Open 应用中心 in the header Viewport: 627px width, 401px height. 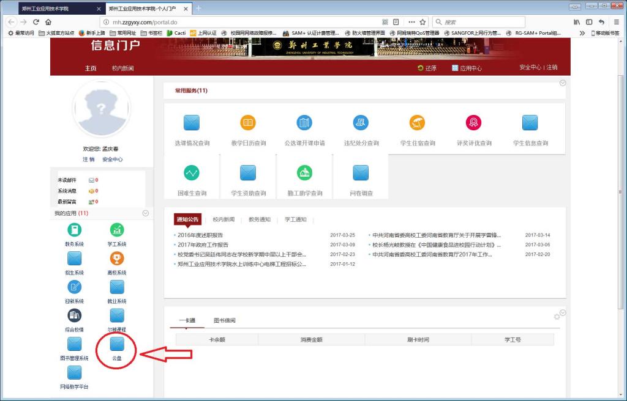click(467, 68)
